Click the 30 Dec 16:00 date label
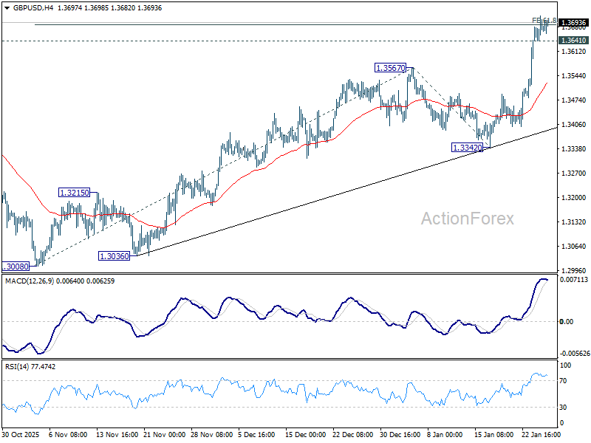This screenshot has width=591, height=443. (x=400, y=434)
